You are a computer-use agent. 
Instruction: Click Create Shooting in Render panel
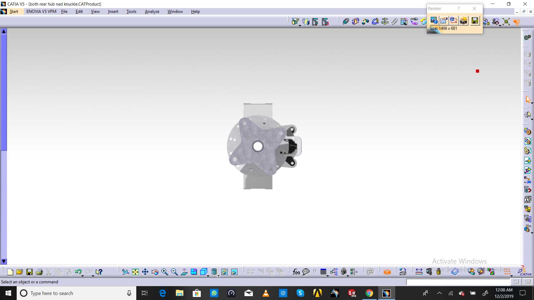(x=434, y=20)
